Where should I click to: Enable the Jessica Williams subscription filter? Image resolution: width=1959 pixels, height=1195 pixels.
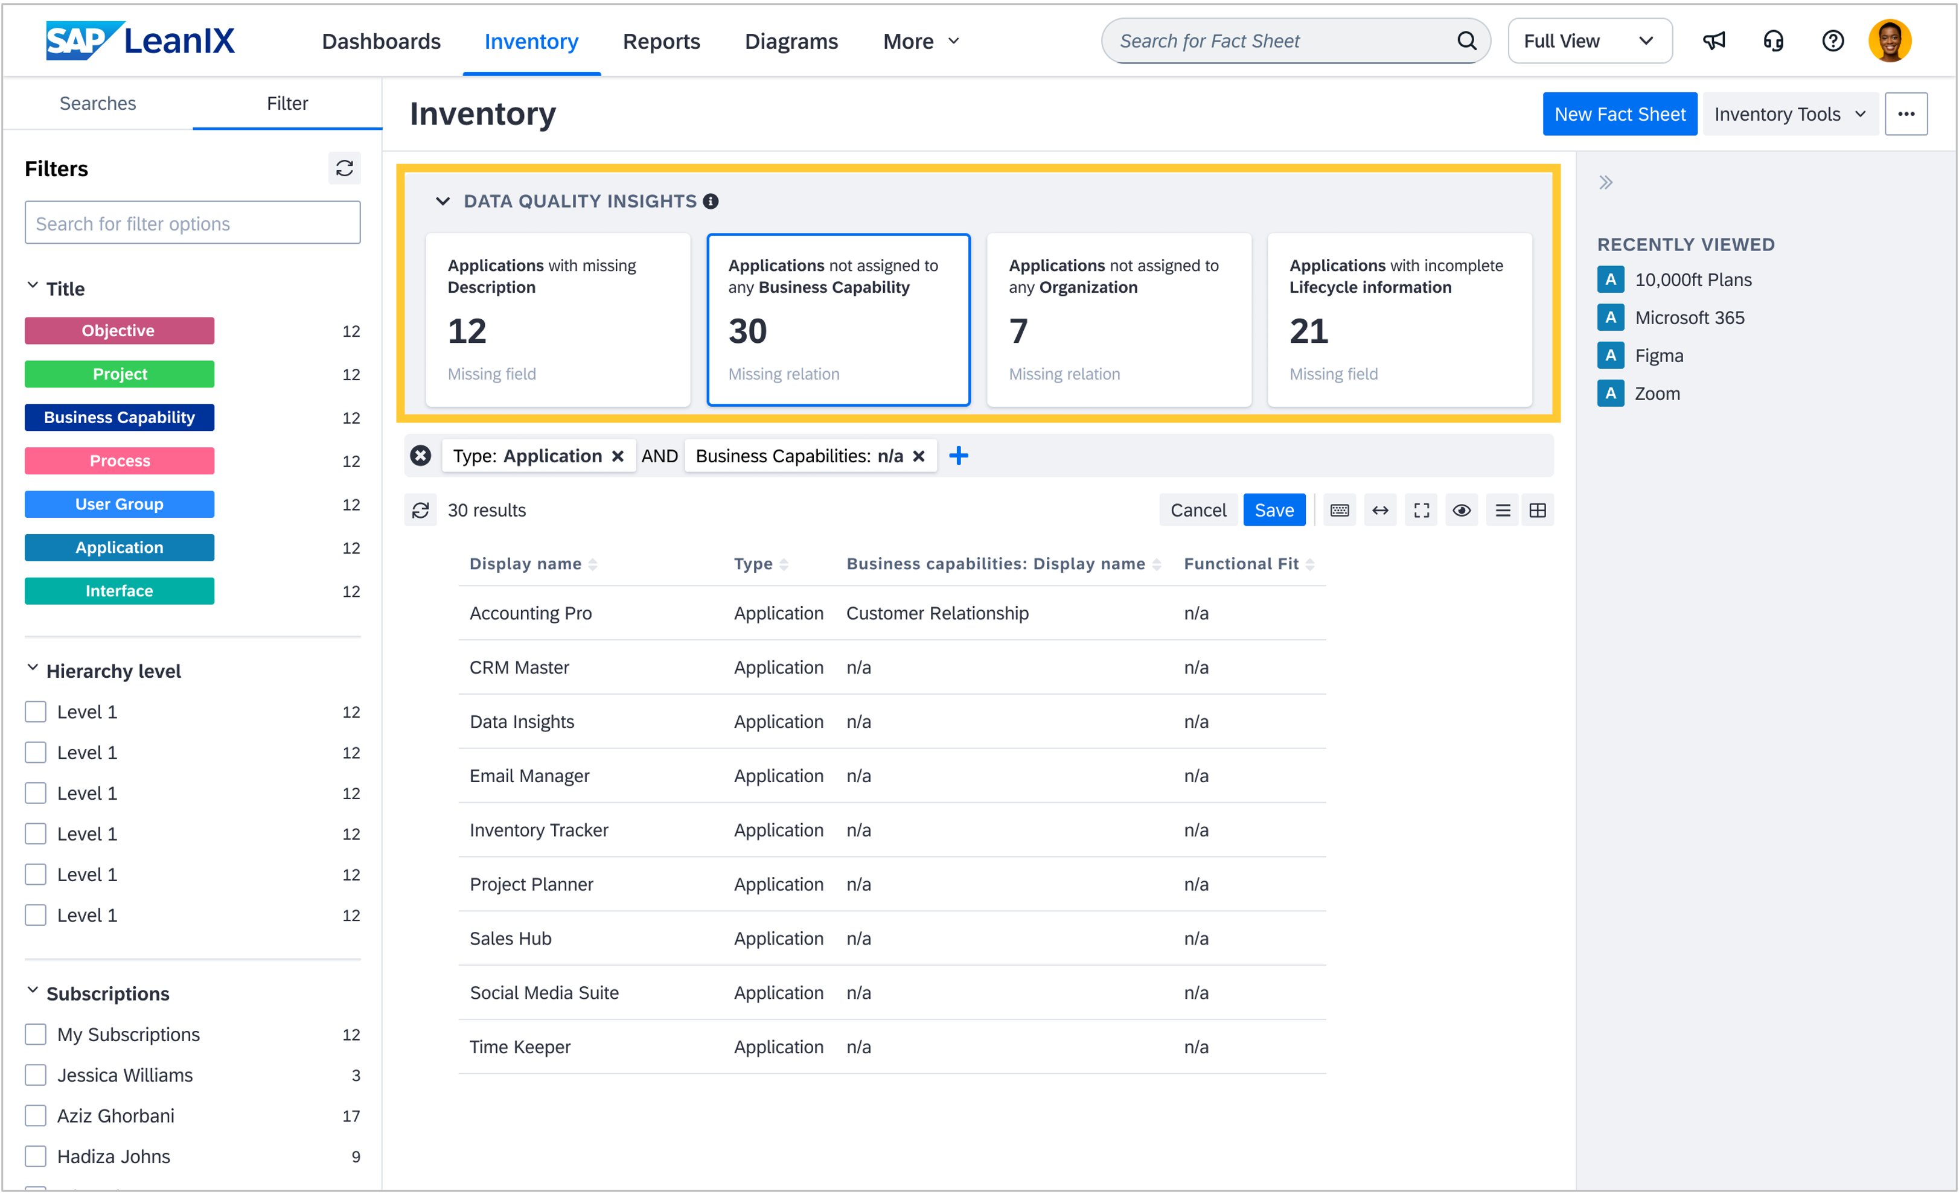point(36,1075)
